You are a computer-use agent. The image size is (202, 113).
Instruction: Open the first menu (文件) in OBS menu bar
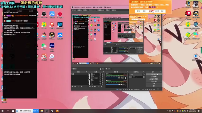pyautogui.click(x=74, y=10)
